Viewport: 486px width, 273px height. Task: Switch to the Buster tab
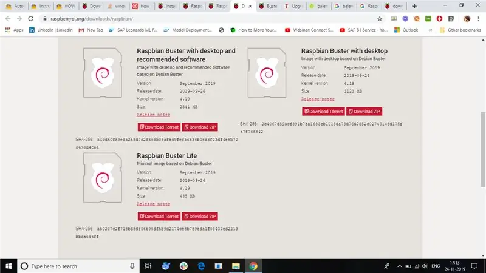[x=268, y=6]
